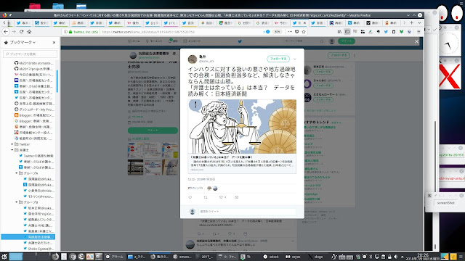Screen dimensions: 465x261
Task: Retweet this tweet icon
Action: [x=206, y=197]
